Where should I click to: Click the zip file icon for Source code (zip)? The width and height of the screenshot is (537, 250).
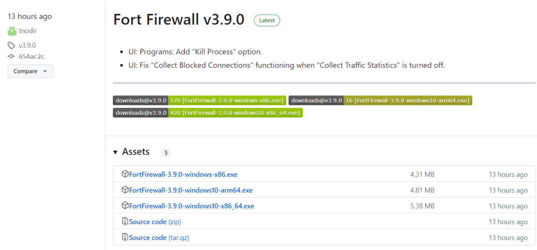click(x=125, y=222)
